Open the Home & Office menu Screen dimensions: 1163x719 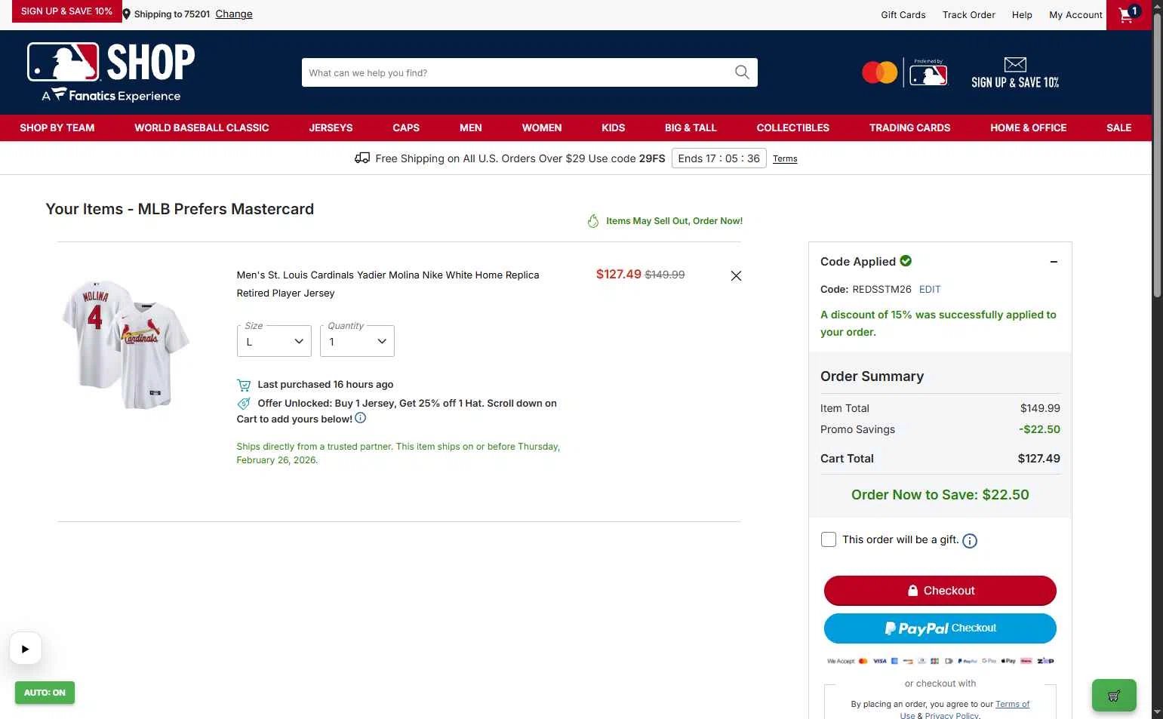tap(1029, 128)
